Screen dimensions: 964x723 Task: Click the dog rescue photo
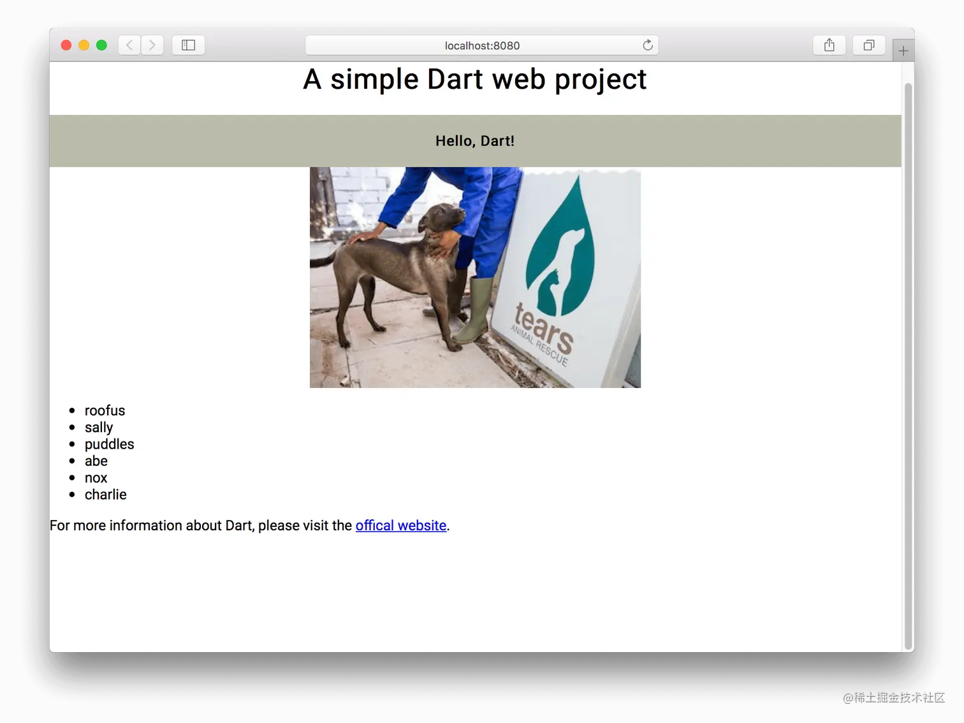475,278
